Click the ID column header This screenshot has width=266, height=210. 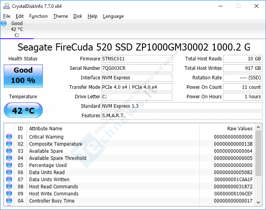click(20, 129)
